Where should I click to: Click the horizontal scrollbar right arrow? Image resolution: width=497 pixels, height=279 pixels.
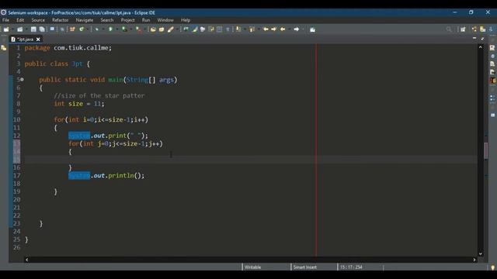tap(474, 260)
